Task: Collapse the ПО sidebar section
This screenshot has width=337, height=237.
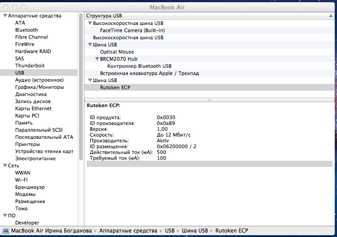Action: click(5, 216)
